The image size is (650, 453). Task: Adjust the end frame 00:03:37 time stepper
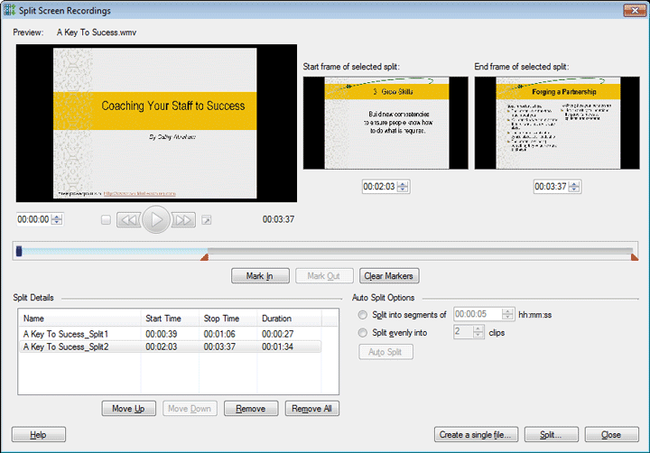(574, 187)
